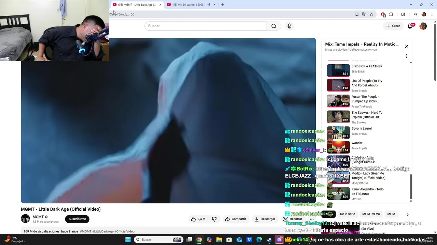Open the YouTube account avatar menu

pyautogui.click(x=423, y=26)
